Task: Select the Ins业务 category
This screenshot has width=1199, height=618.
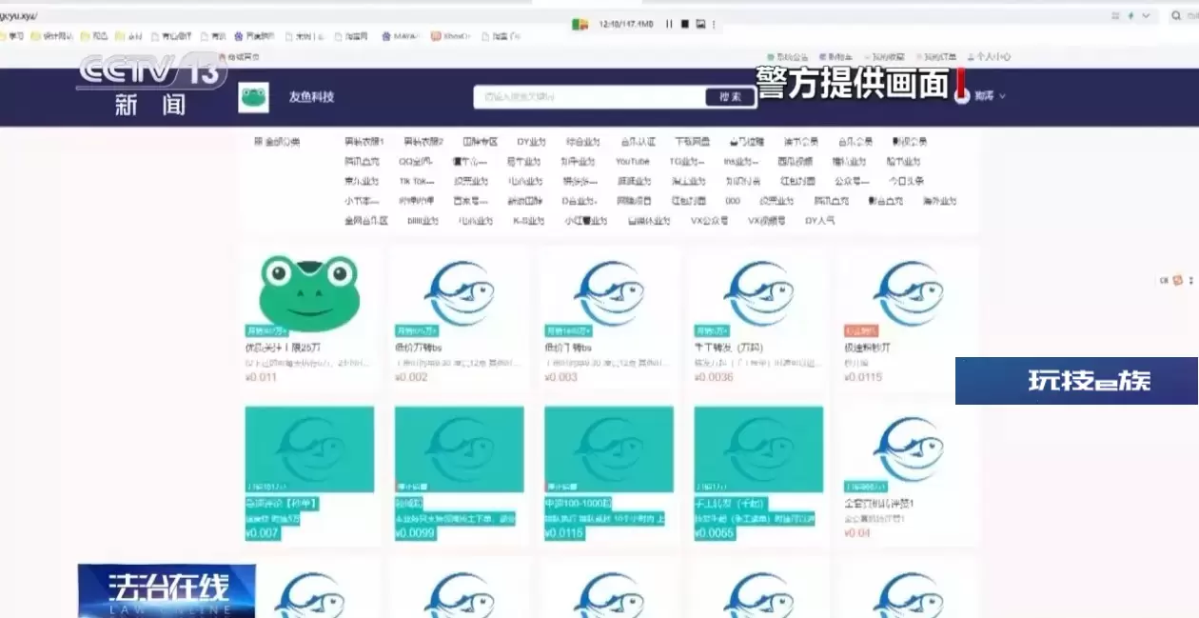Action: pyautogui.click(x=740, y=162)
